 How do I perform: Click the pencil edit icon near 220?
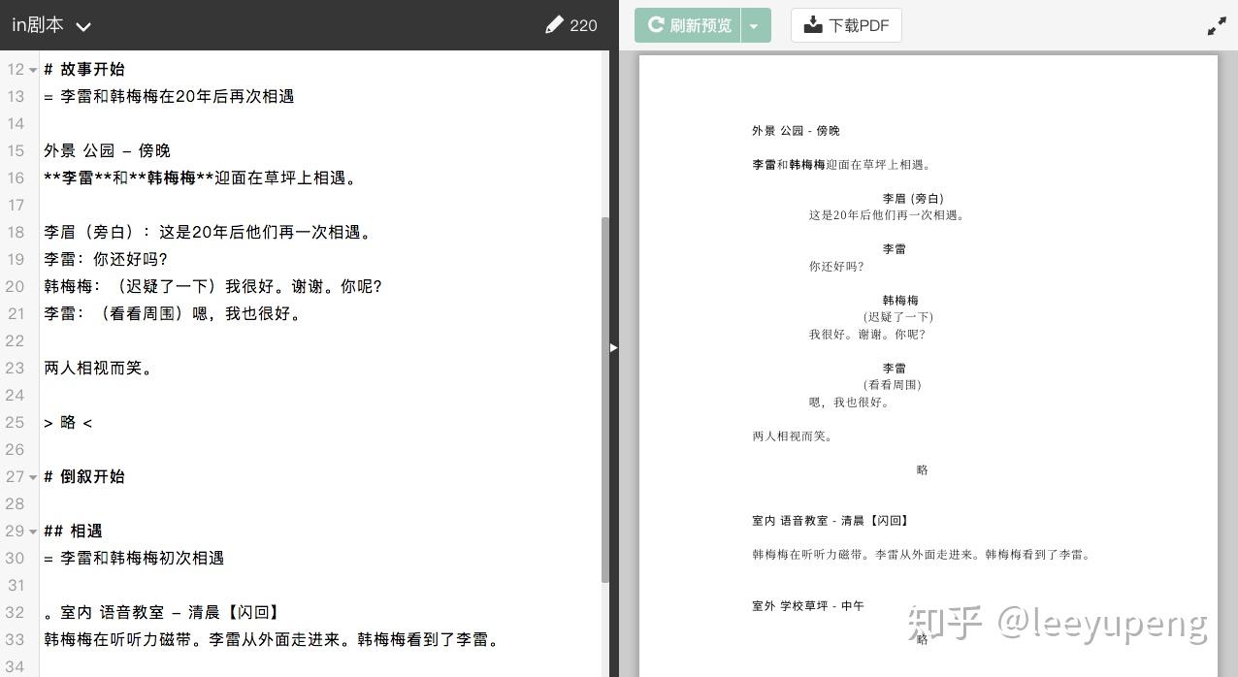pyautogui.click(x=553, y=24)
